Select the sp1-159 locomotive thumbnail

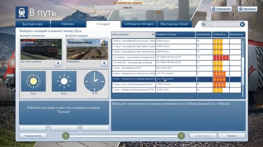tap(41, 49)
